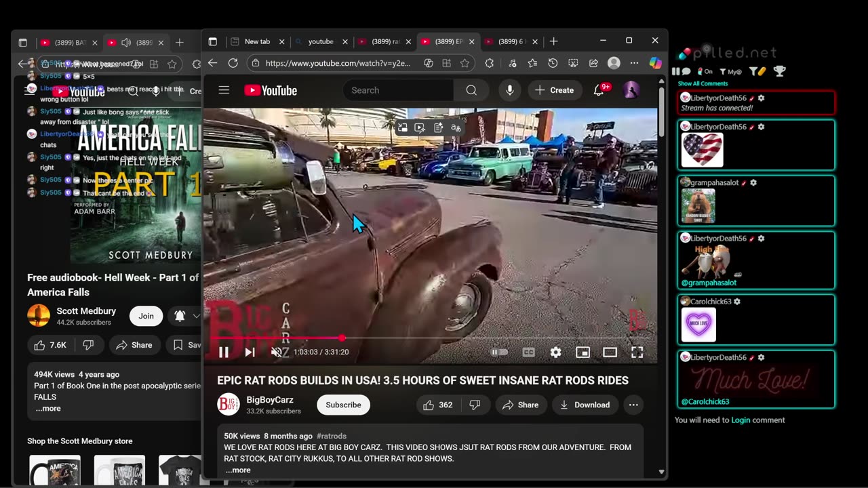Open more actions ellipsis beside Download
The height and width of the screenshot is (488, 868).
point(633,405)
